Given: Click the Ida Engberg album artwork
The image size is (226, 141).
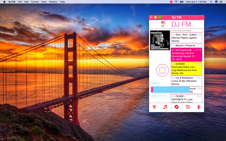Looking at the screenshot, I should click(x=160, y=40).
